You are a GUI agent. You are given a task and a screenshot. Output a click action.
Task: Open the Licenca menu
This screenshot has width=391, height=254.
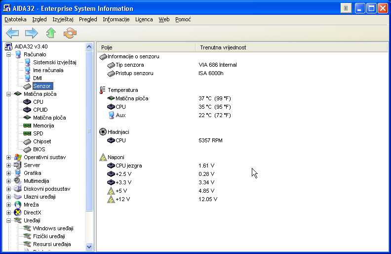coord(144,19)
